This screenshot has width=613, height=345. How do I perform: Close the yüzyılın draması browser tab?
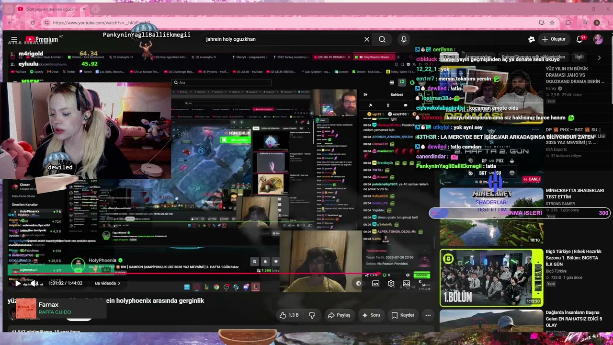coord(84,9)
